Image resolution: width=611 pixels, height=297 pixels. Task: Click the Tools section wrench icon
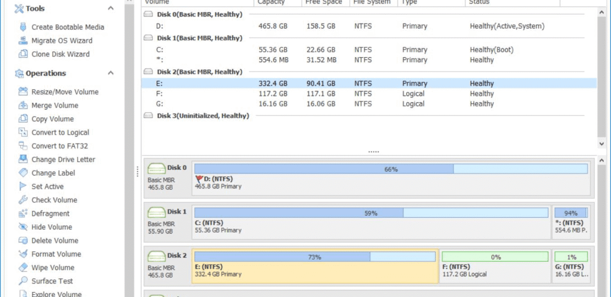[19, 9]
